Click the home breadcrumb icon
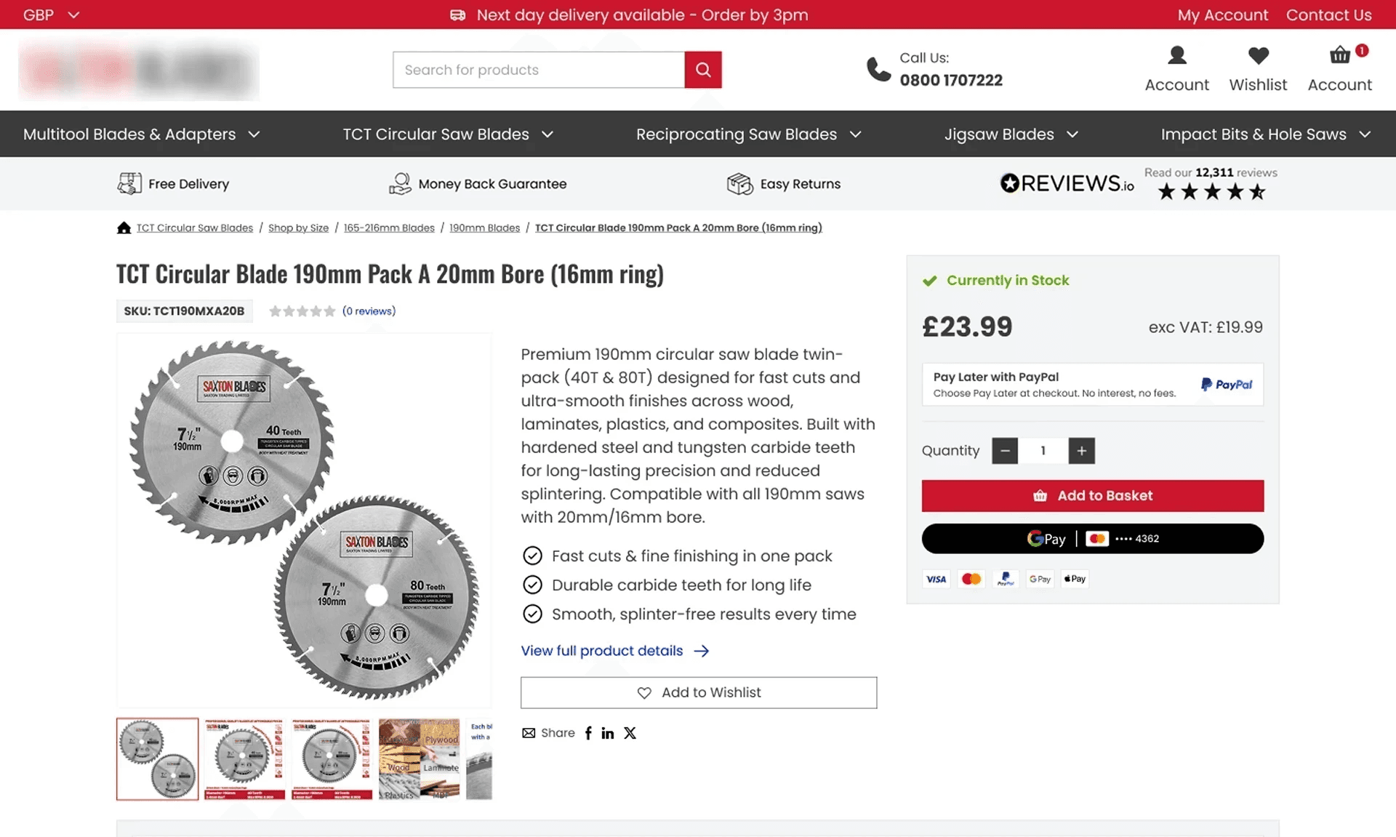 (124, 228)
